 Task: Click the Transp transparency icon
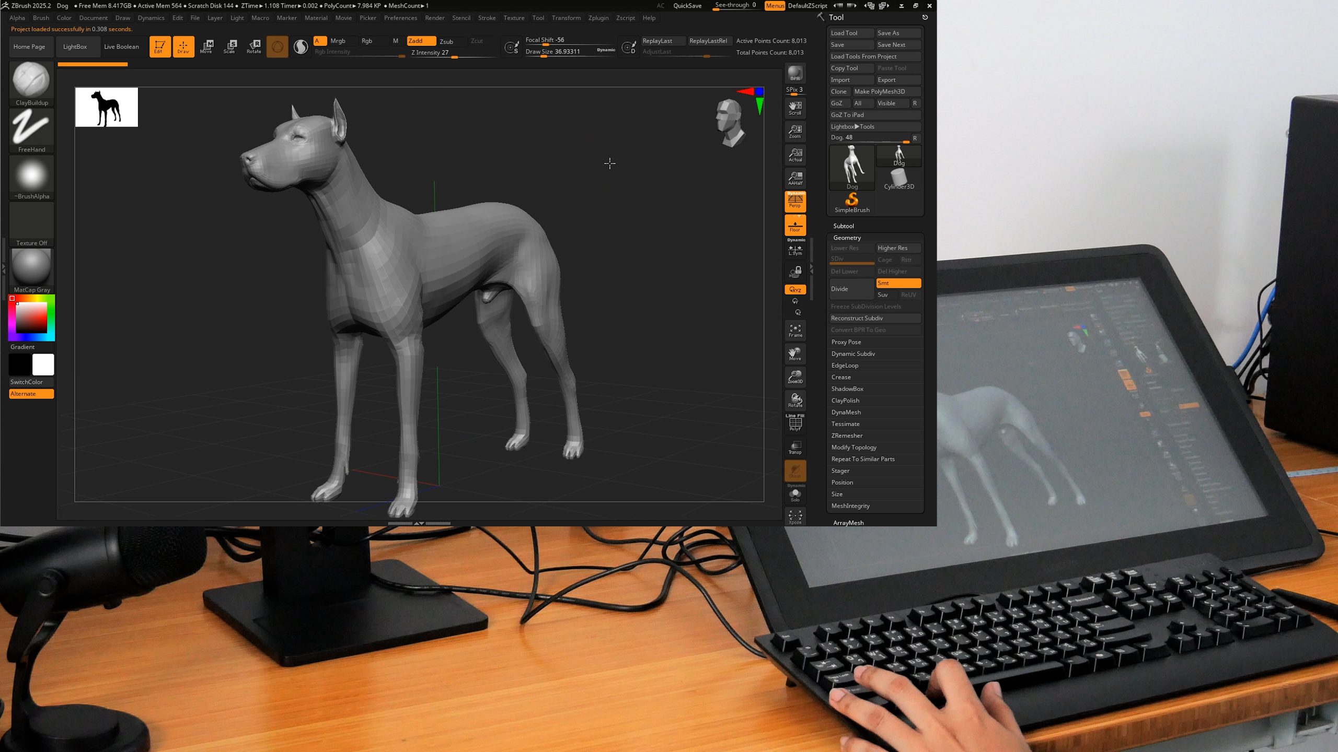(795, 448)
